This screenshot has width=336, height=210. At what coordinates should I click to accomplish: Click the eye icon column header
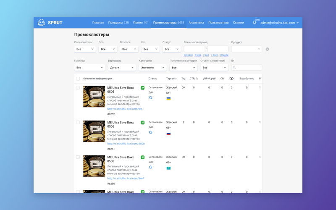click(x=231, y=79)
